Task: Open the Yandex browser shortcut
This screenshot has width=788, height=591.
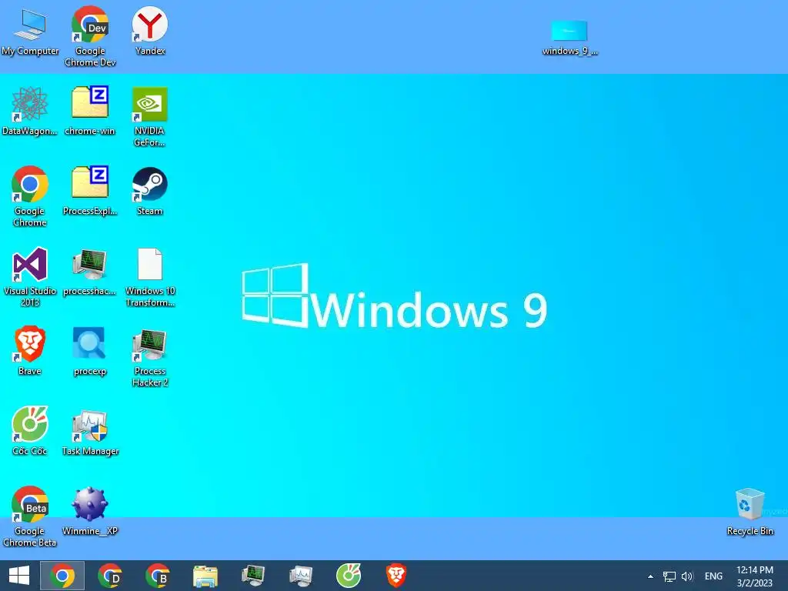Action: (150, 31)
